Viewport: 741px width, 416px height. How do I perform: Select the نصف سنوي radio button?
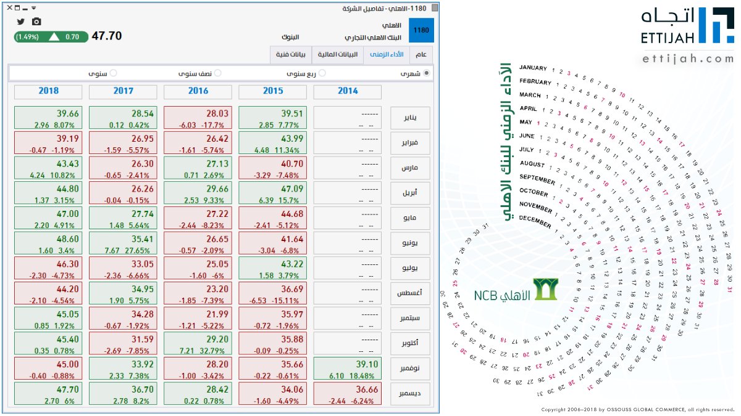[217, 73]
